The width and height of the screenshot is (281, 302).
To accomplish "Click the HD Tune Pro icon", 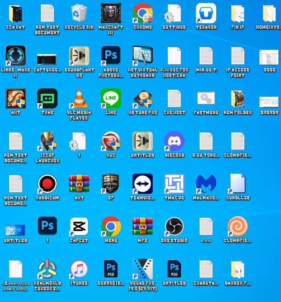I will 143,99.
